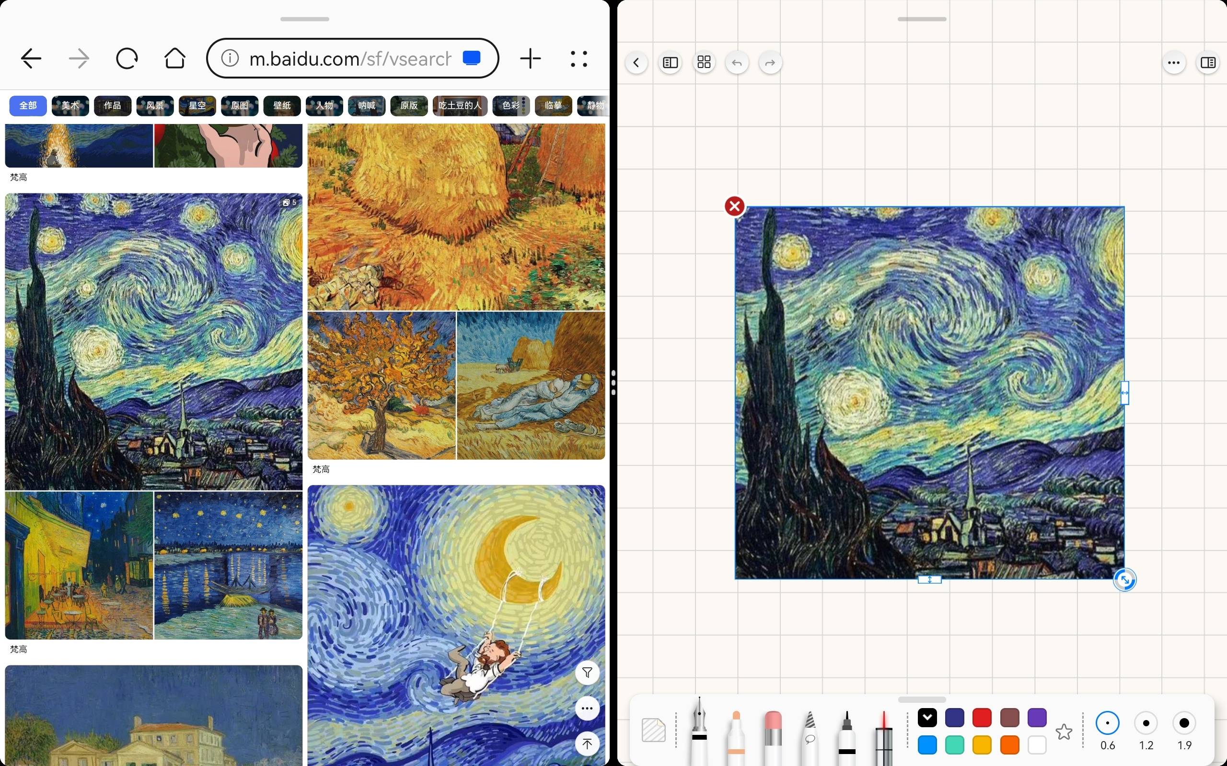Click the filter funnel floating button

click(x=587, y=673)
